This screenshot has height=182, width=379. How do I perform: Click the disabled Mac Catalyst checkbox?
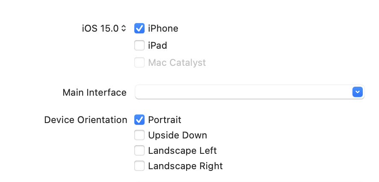point(139,63)
